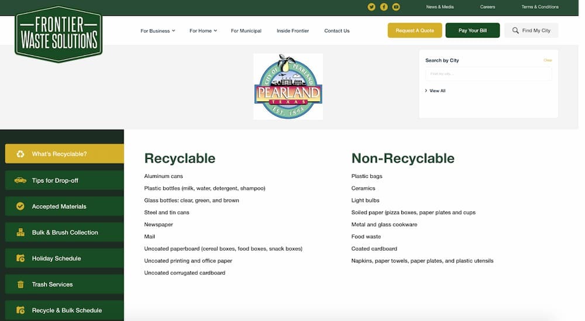Select the checkmark icon for Accepted Materials
This screenshot has height=321, width=585.
pyautogui.click(x=20, y=206)
